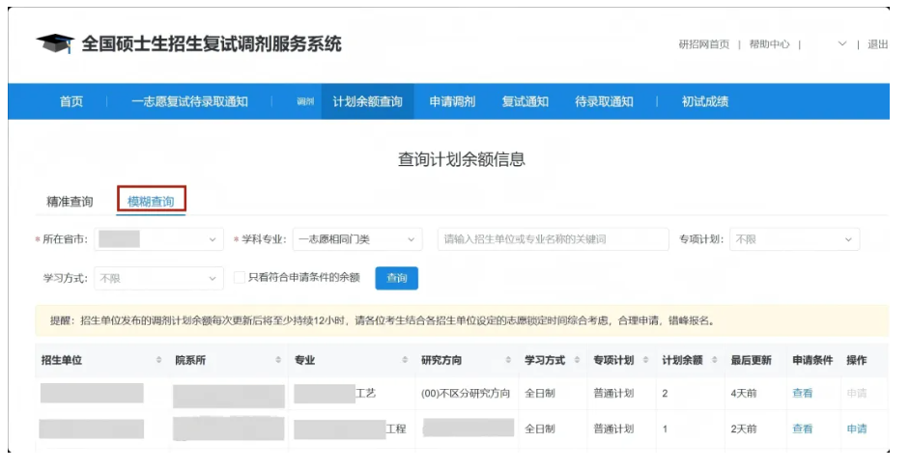
Task: Open the 专项计划 不限 dropdown
Action: click(x=794, y=239)
